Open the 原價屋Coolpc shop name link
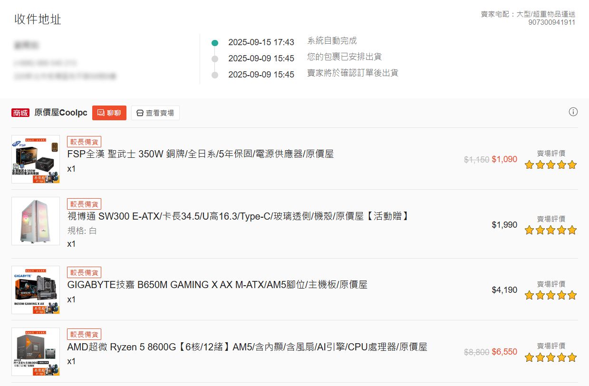 coord(61,113)
